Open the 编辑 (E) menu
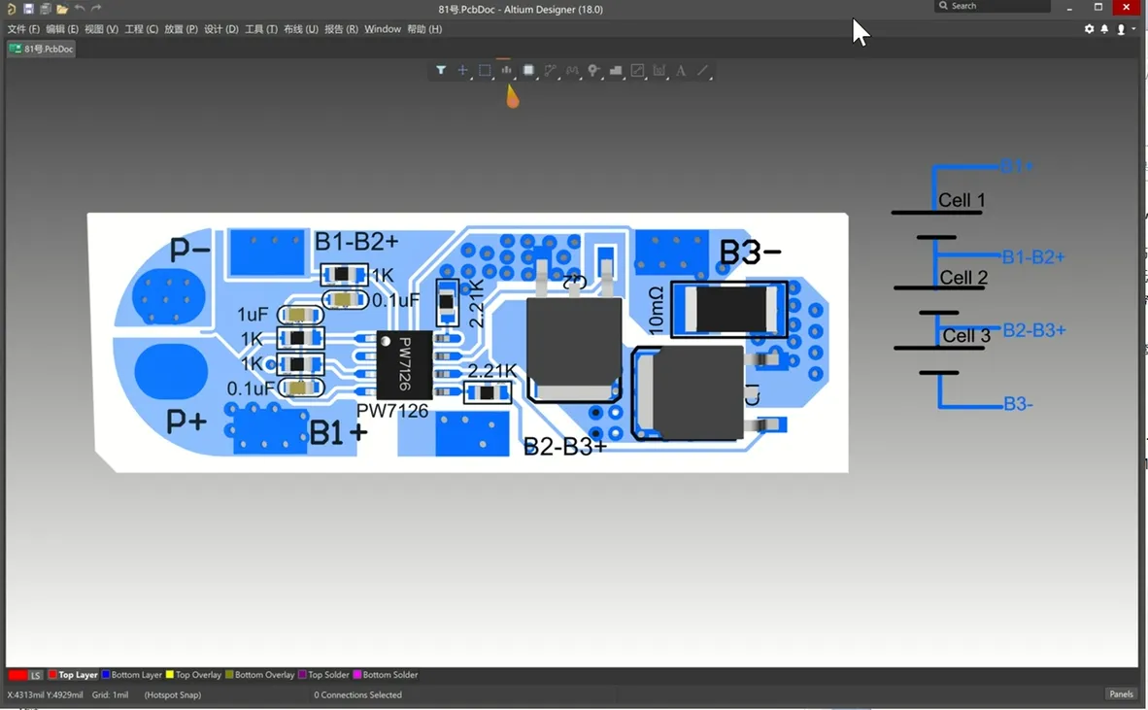This screenshot has width=1148, height=710. (61, 29)
